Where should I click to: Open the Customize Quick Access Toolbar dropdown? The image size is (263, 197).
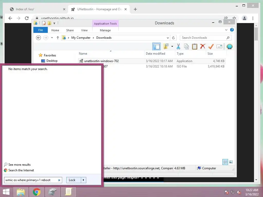pos(54,23)
